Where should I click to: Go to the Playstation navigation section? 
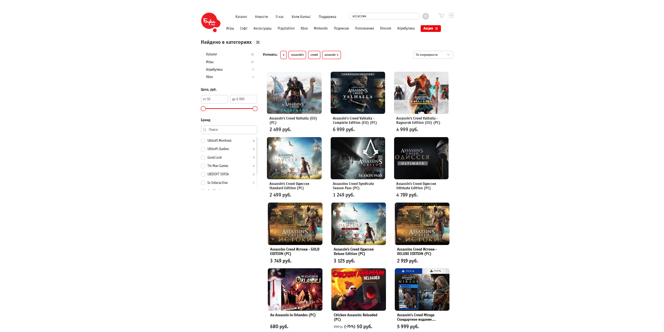tap(286, 29)
